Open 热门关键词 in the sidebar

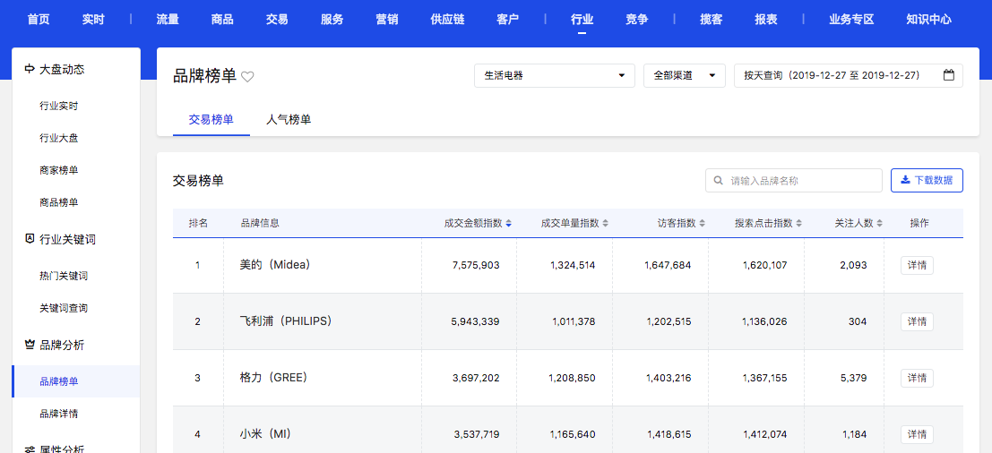click(x=64, y=276)
